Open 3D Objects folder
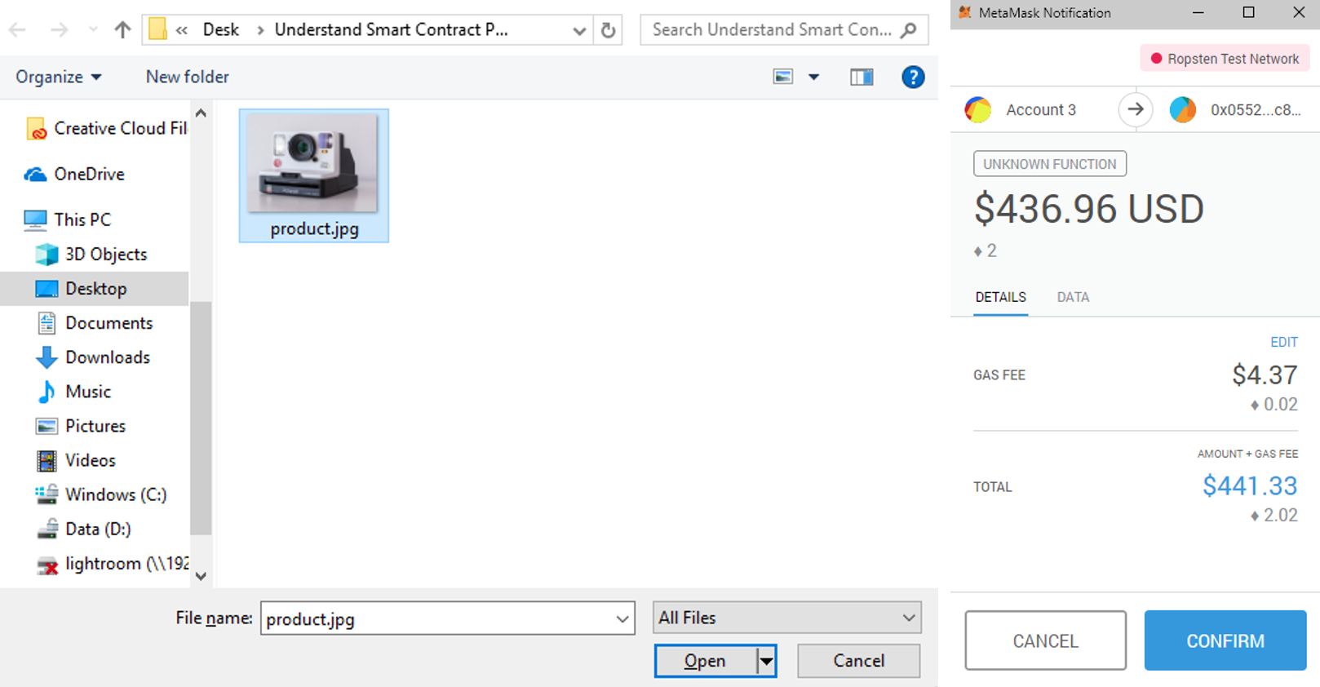 tap(91, 254)
